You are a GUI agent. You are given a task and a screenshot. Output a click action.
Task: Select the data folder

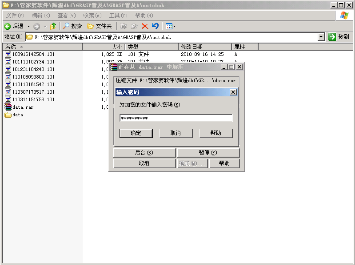coord(17,115)
